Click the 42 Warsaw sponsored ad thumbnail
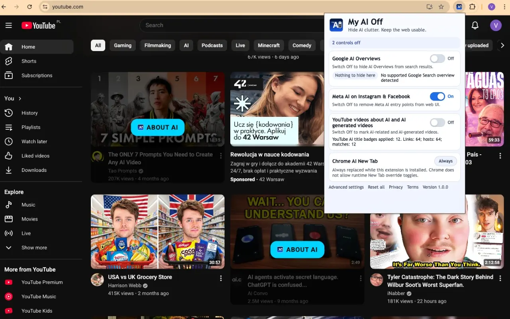The height and width of the screenshot is (319, 510). 277,109
